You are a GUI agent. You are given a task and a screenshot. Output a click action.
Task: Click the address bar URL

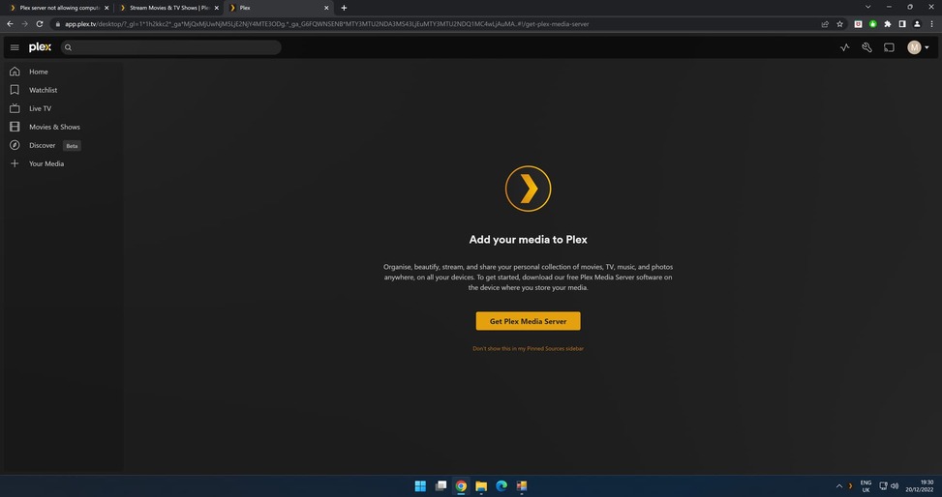327,24
